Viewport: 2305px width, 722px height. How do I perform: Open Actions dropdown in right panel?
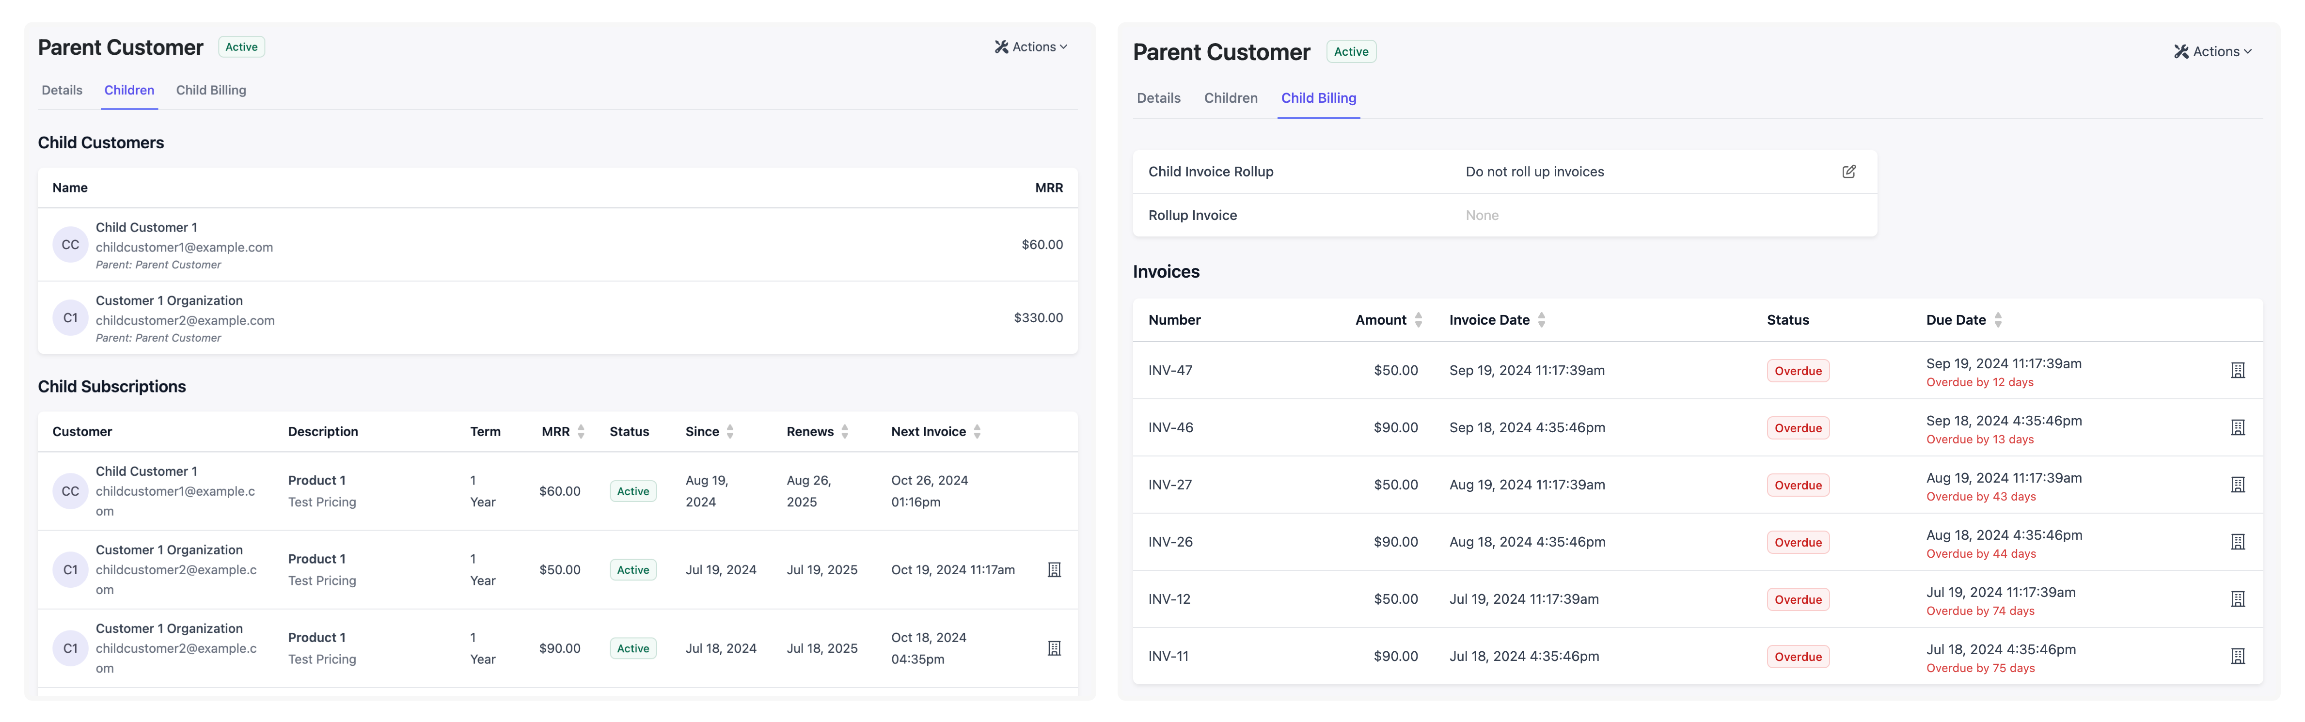click(2213, 52)
